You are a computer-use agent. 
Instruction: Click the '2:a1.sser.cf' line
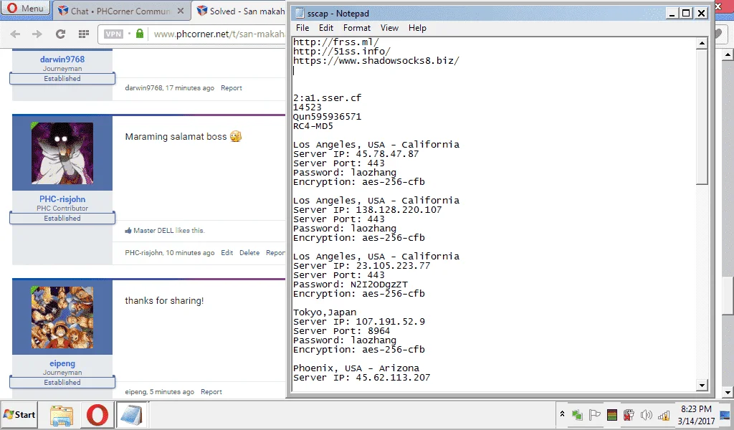point(327,97)
